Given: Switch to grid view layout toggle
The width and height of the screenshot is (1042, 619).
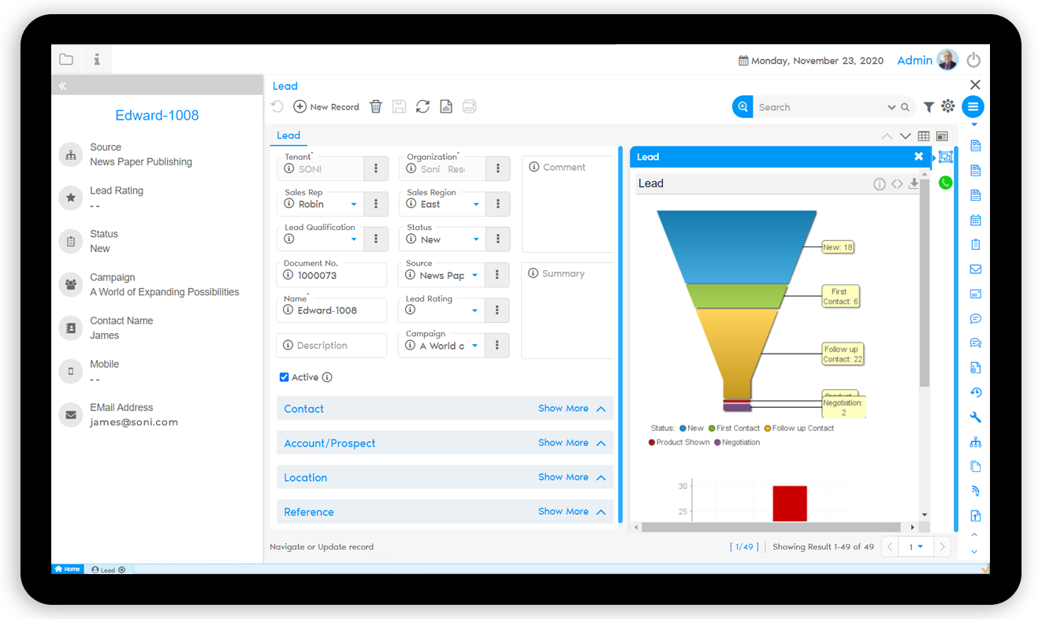Looking at the screenshot, I should (923, 136).
